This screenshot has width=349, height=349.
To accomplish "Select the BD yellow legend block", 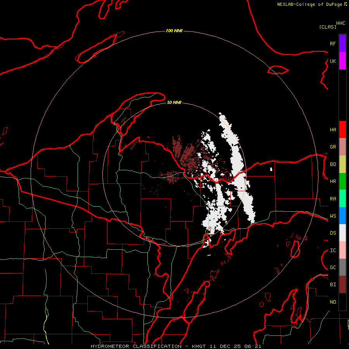I will point(342,164).
